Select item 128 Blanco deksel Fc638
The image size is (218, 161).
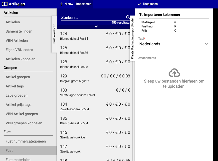click(x=95, y=64)
